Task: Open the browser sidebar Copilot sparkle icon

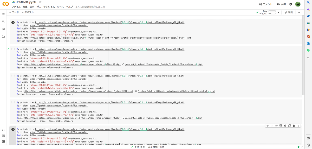Action: pos(308,9)
